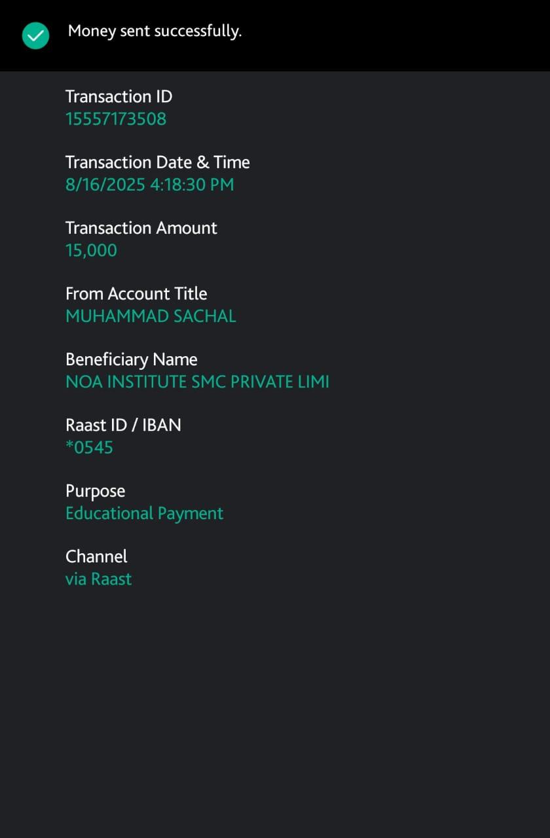Click the Transaction Amount label
The height and width of the screenshot is (838, 550).
coord(141,228)
